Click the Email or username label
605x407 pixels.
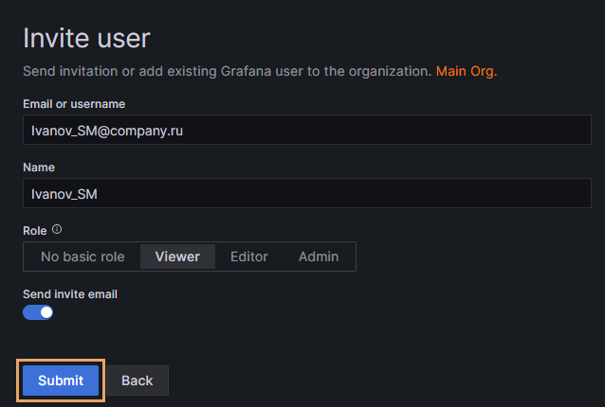click(x=74, y=104)
